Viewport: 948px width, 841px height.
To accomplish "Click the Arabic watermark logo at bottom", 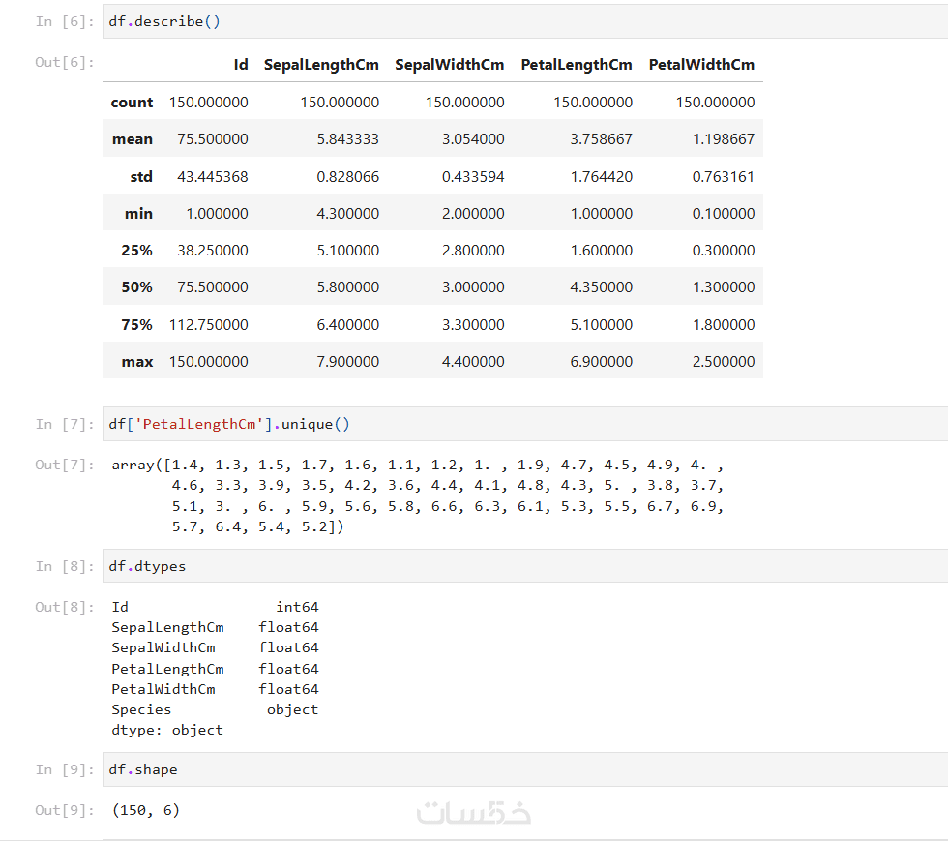I will [x=474, y=813].
